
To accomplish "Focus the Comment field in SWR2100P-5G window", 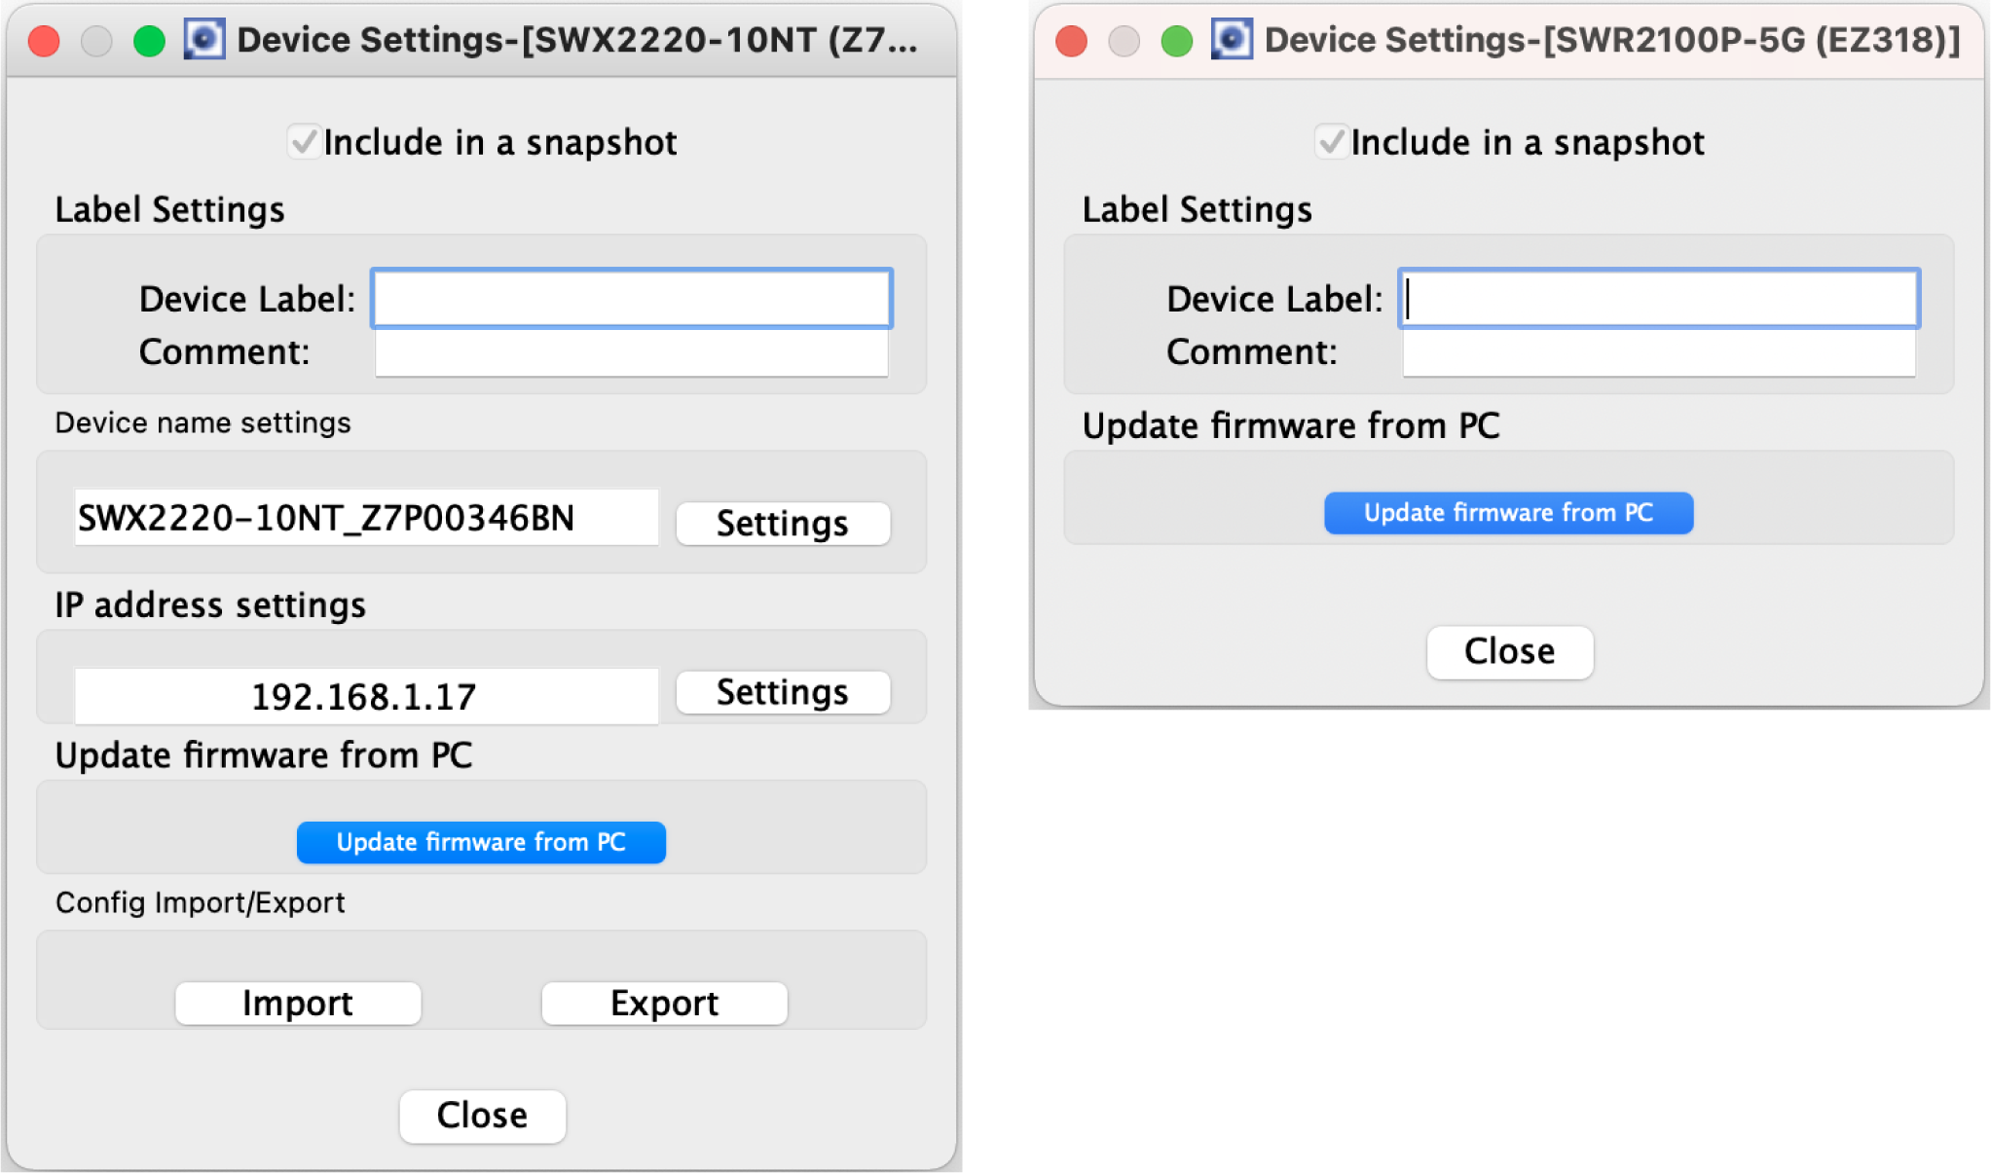I will click(x=1659, y=353).
